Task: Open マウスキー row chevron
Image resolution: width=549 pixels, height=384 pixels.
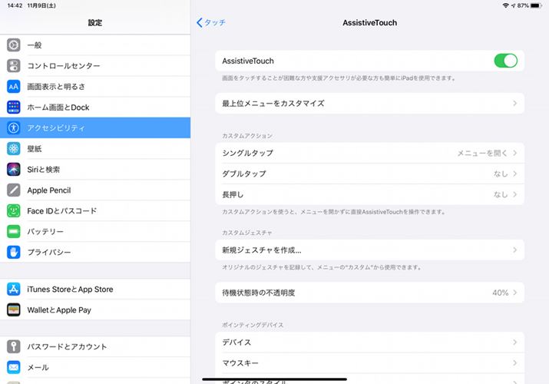Action: [x=514, y=363]
